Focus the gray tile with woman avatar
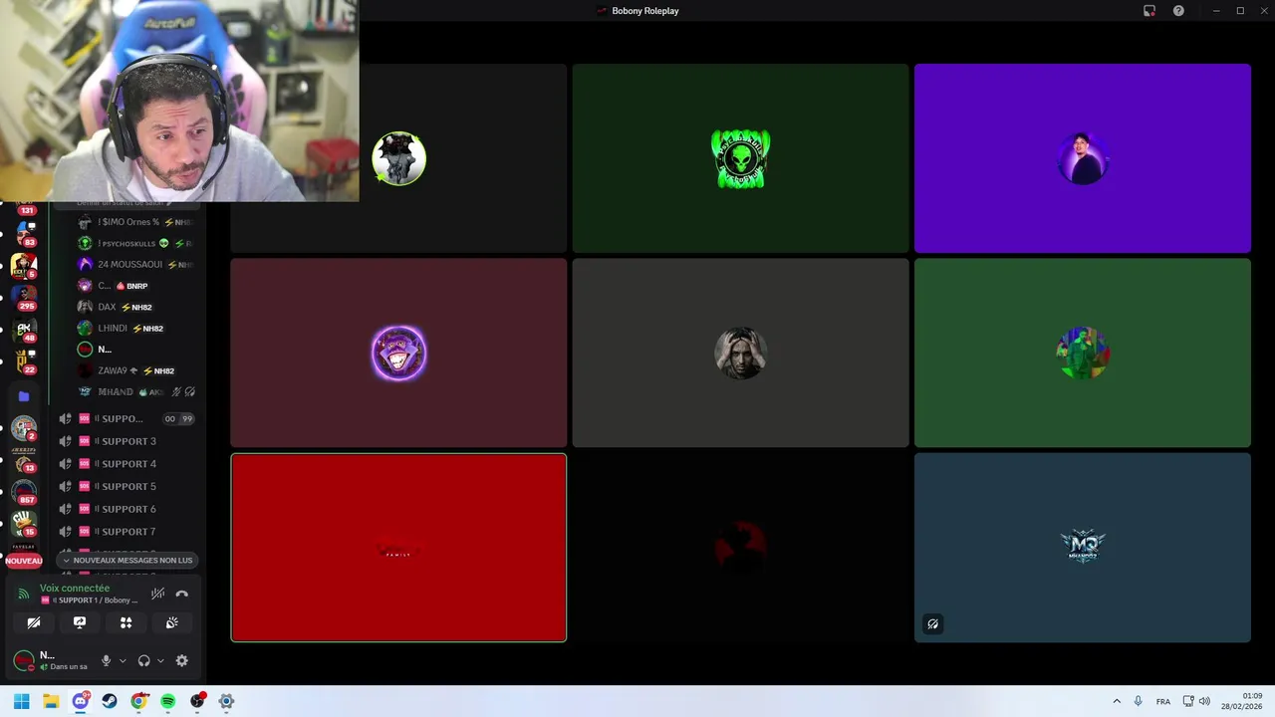 [740, 353]
